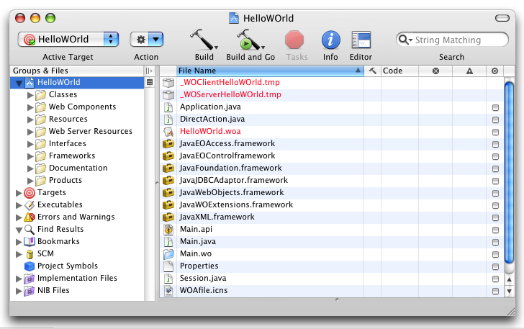Open the Info inspector icon

(x=331, y=40)
